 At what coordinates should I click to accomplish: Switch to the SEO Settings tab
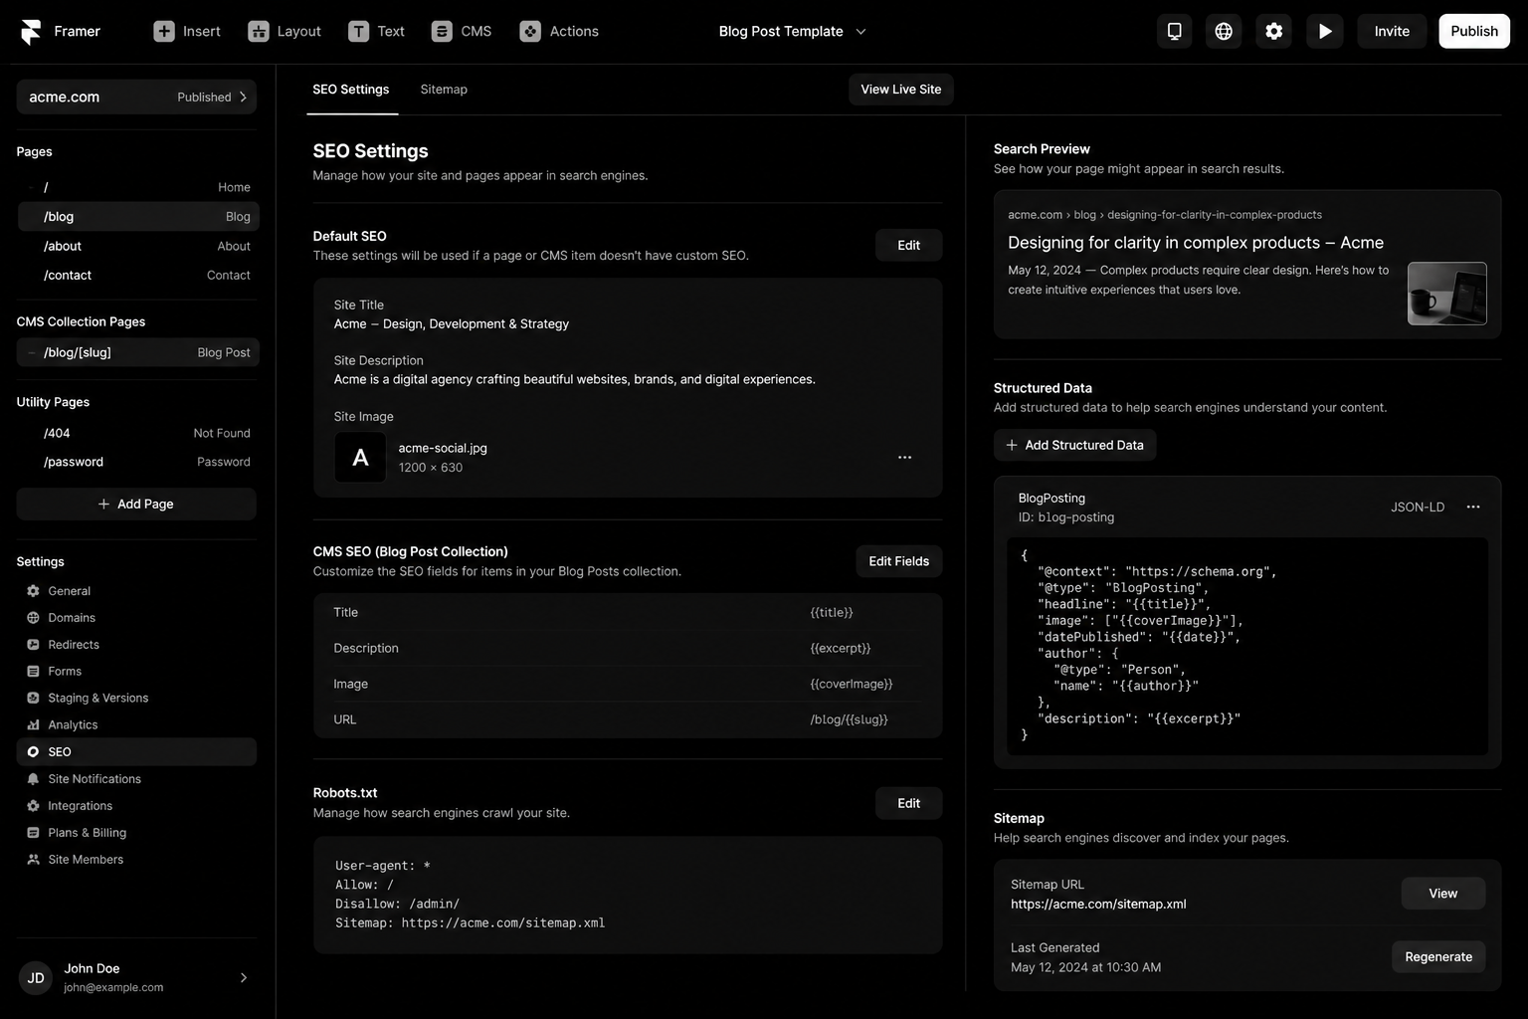[x=351, y=90]
